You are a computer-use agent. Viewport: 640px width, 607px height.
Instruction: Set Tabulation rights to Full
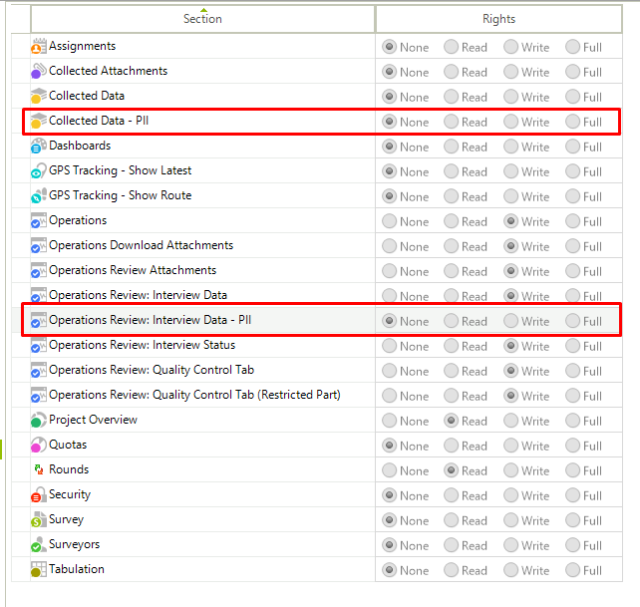tap(572, 569)
